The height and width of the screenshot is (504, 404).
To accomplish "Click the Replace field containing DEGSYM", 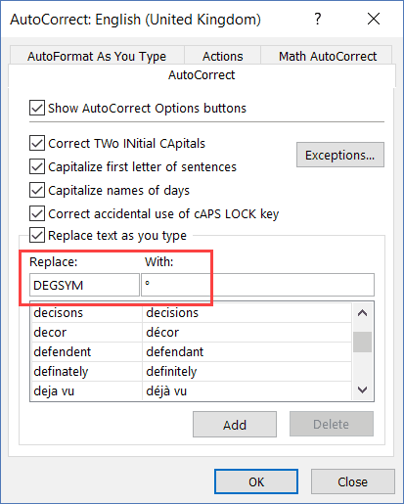I will coord(84,285).
